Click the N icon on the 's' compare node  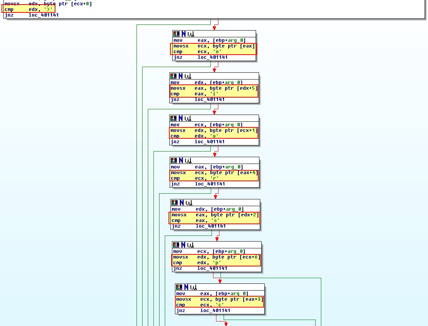tap(181, 203)
